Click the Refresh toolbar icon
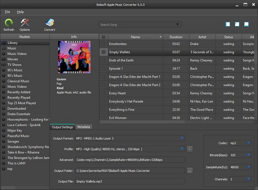 pyautogui.click(x=9, y=23)
